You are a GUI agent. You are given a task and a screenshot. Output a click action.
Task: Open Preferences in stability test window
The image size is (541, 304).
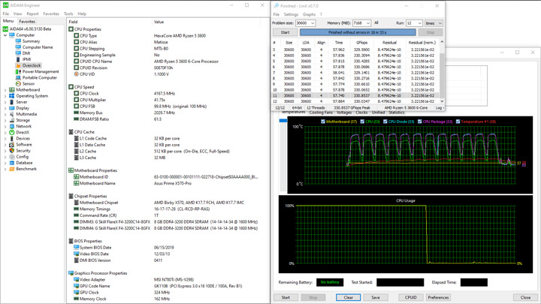[x=438, y=297]
